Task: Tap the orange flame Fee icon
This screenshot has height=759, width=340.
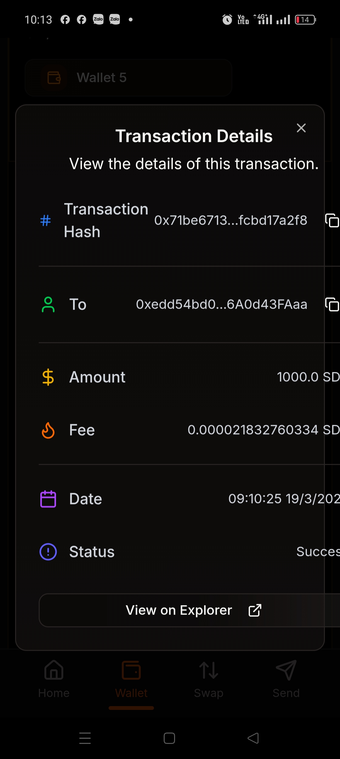Action: [48, 430]
